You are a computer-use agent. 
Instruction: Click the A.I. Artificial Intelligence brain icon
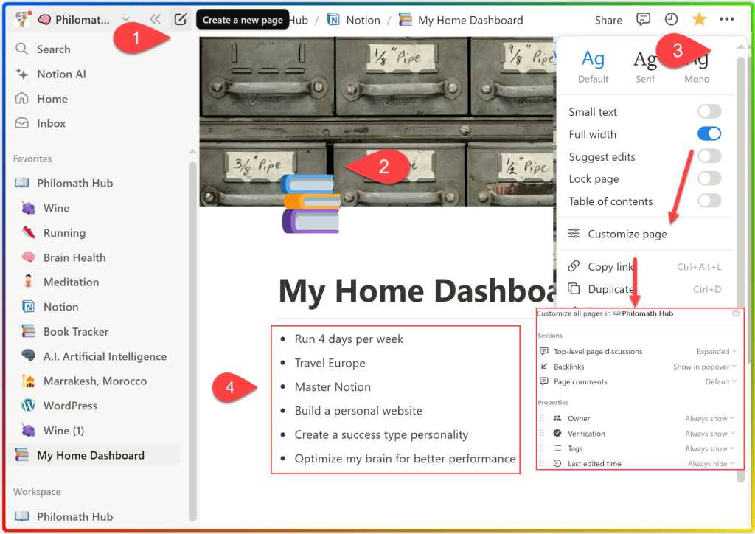pos(29,356)
